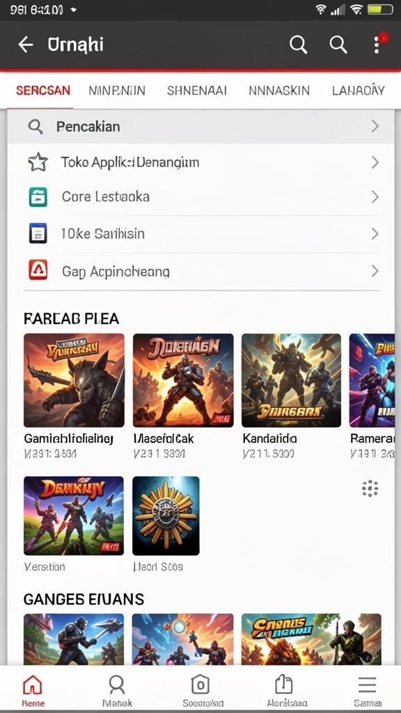Tap the back arrow in header
This screenshot has height=713, width=401.
pyautogui.click(x=26, y=45)
